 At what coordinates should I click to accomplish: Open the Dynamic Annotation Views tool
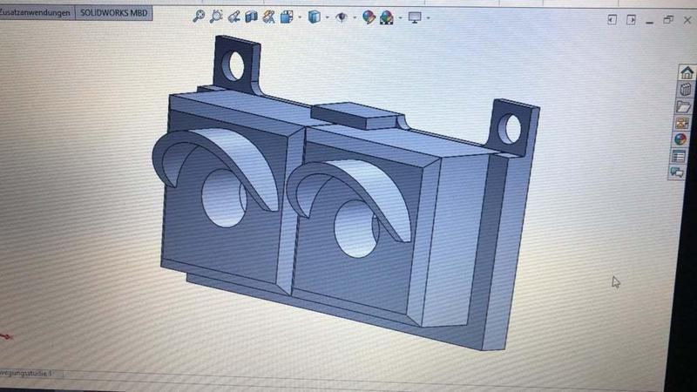pyautogui.click(x=268, y=17)
